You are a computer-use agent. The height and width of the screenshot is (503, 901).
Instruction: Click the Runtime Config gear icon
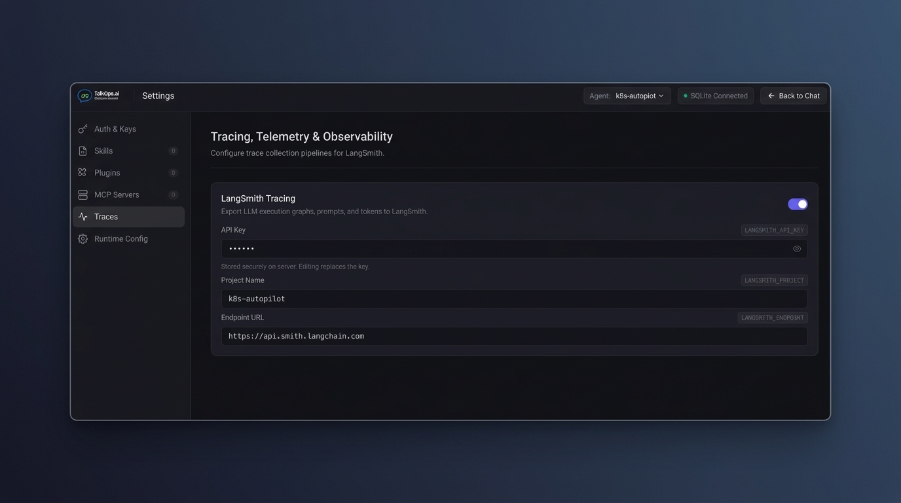click(x=83, y=239)
